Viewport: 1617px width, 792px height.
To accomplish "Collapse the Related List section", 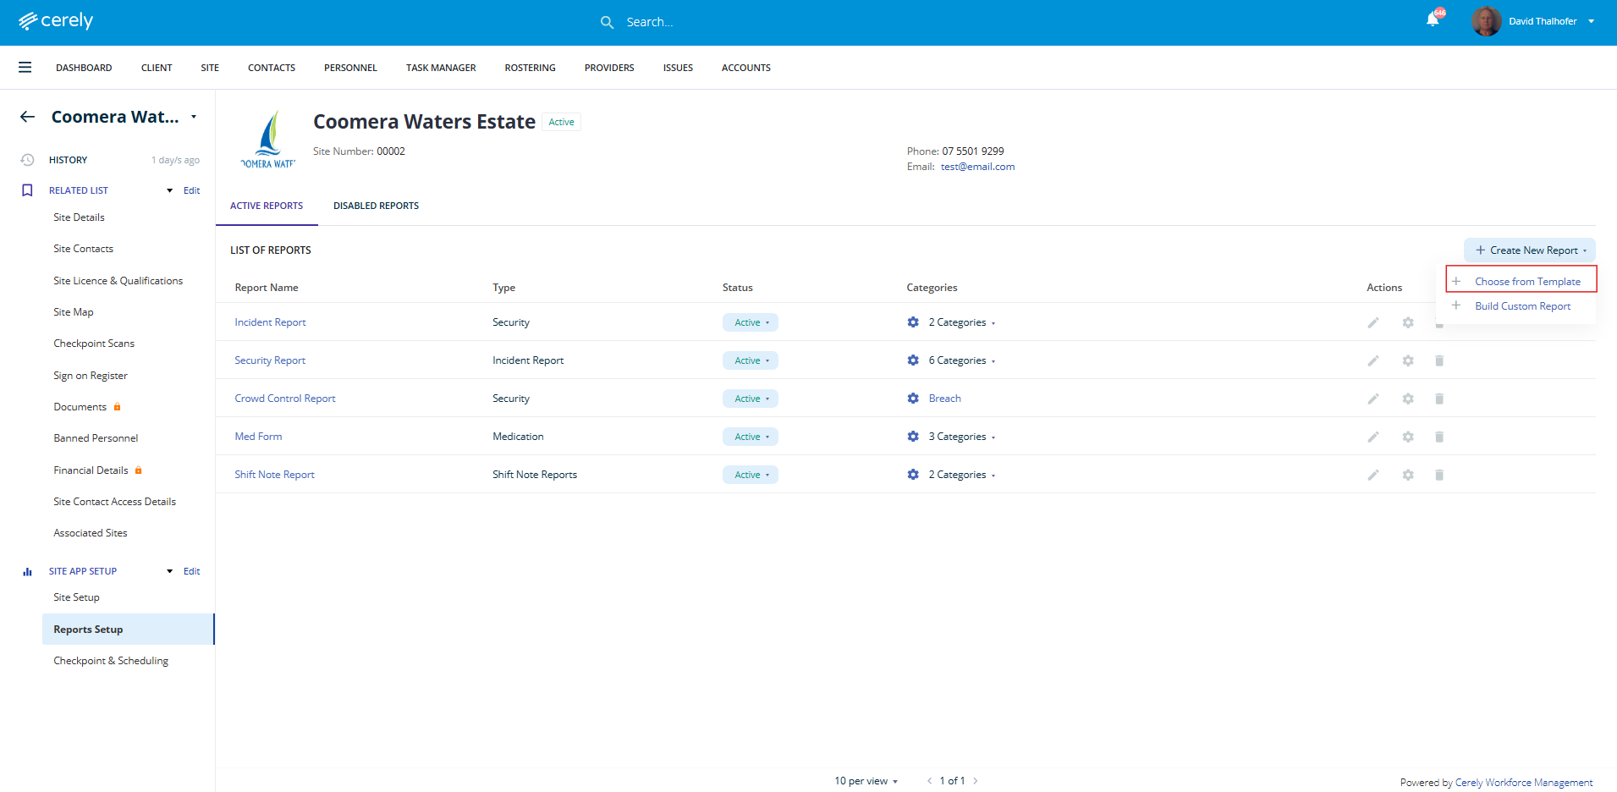I will tap(169, 190).
